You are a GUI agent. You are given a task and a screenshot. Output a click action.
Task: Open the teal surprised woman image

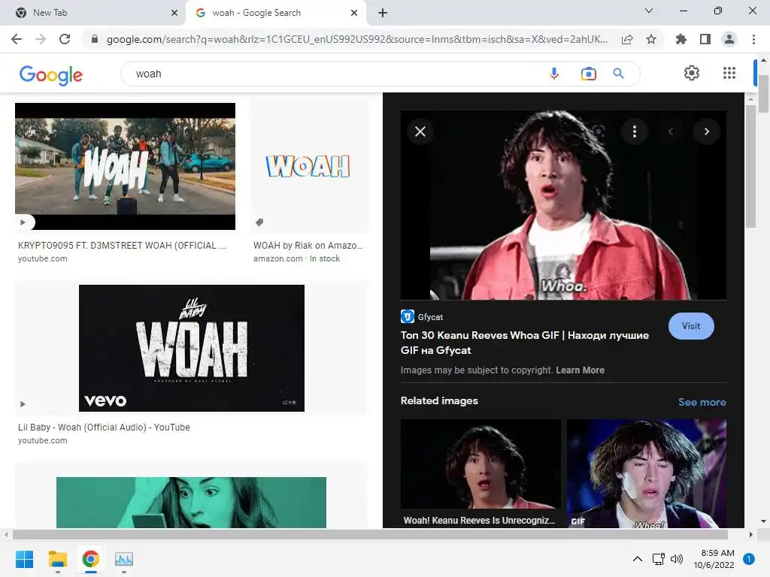tap(192, 502)
